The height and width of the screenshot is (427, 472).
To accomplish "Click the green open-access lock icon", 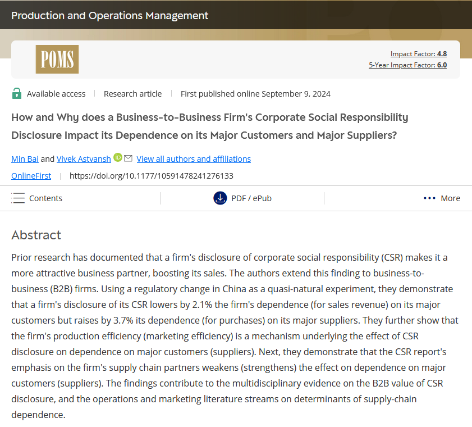I will [17, 94].
